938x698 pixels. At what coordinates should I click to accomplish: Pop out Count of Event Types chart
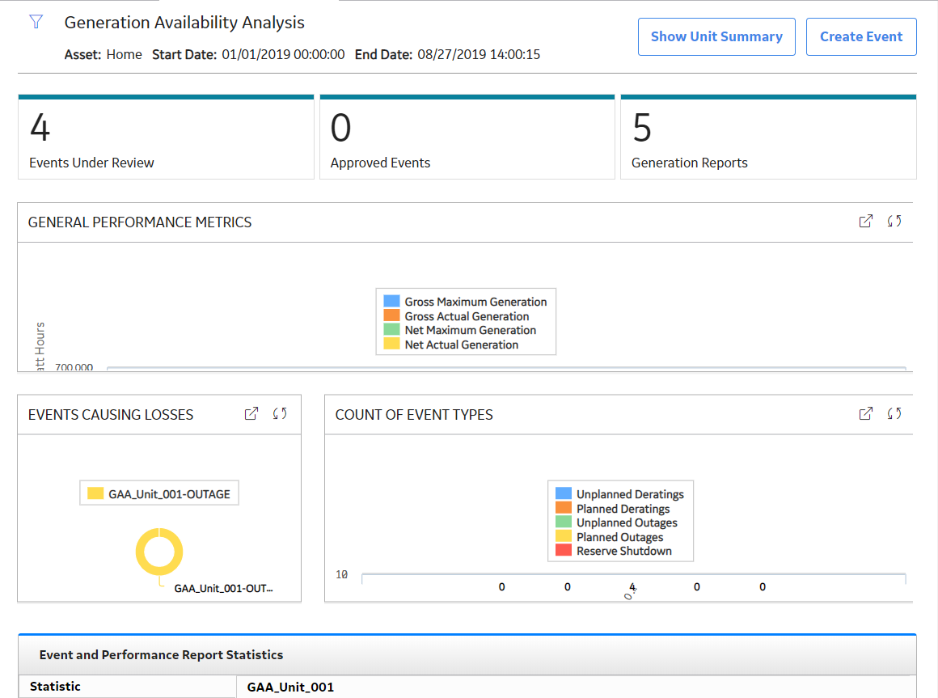[865, 414]
